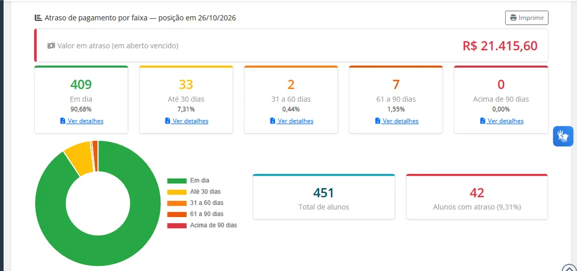Viewport: 577px width, 271px height.
Task: Open Ver detalhes for Até 30 dias
Action: [x=187, y=121]
